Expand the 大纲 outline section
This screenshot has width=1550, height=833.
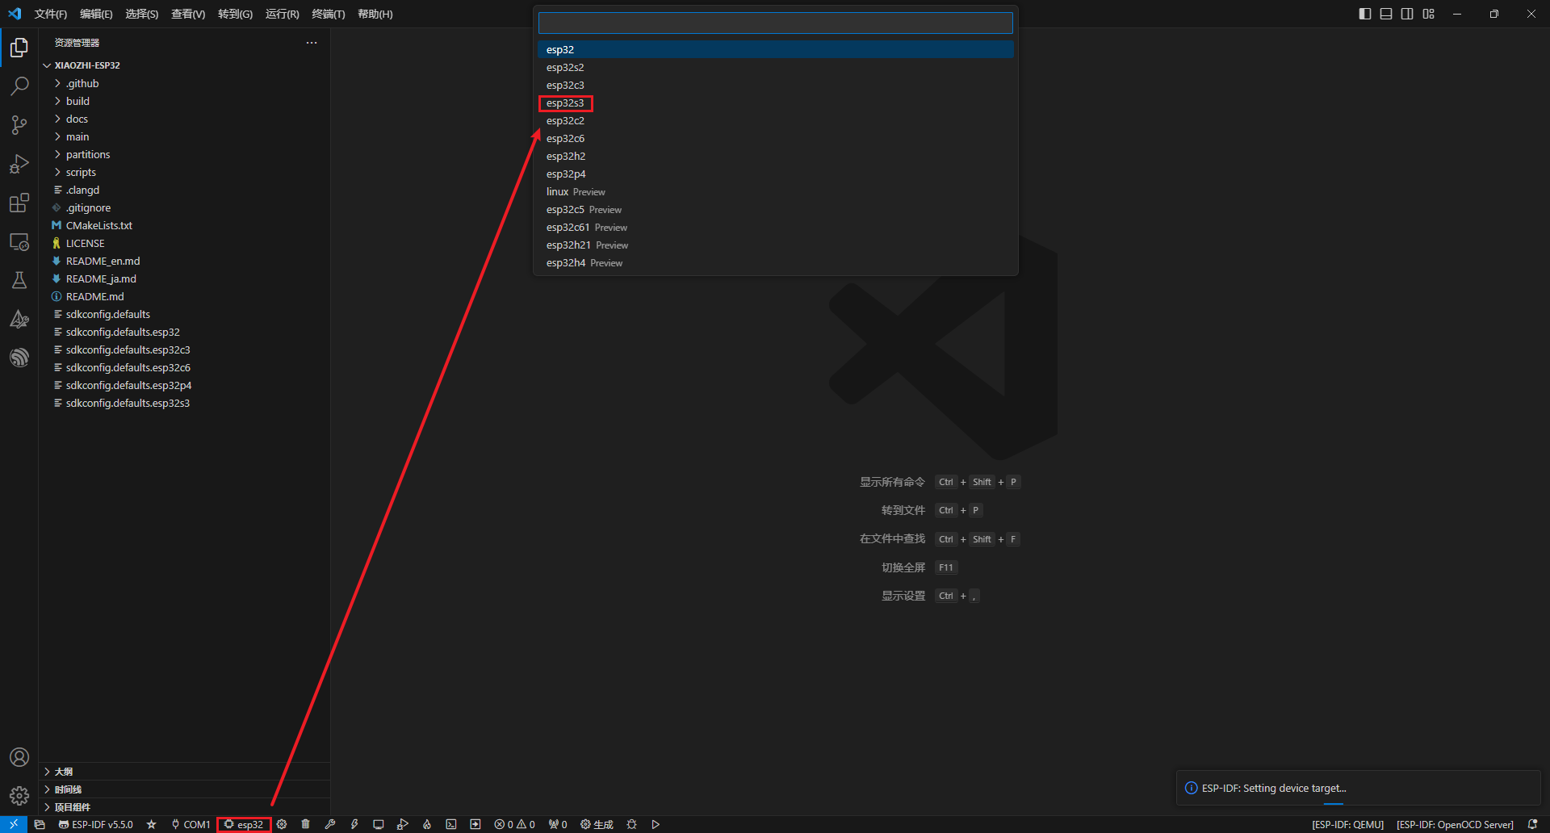pos(64,772)
